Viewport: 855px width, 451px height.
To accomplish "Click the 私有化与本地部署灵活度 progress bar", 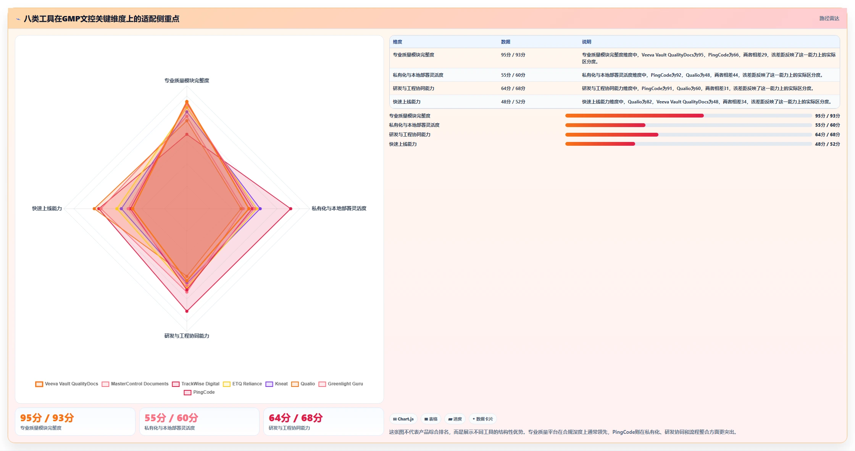I will (689, 125).
